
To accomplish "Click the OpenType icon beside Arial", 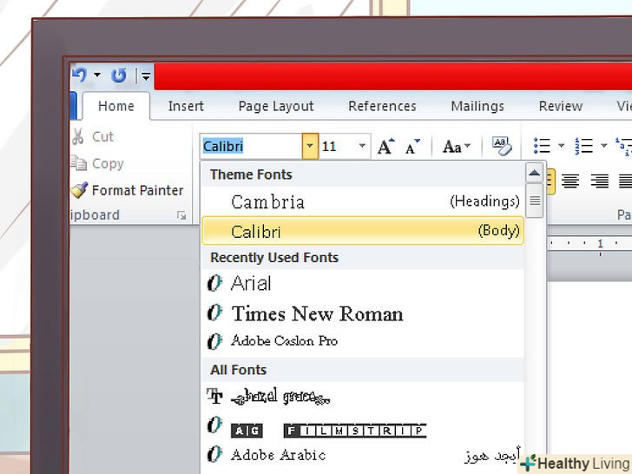I will 214,283.
